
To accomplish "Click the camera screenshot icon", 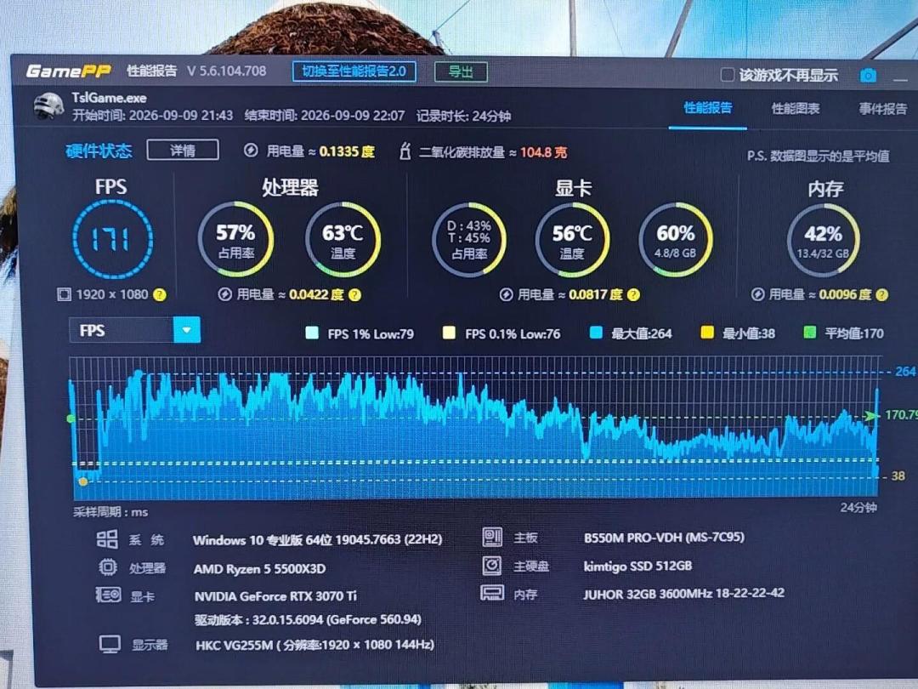I will pos(868,76).
